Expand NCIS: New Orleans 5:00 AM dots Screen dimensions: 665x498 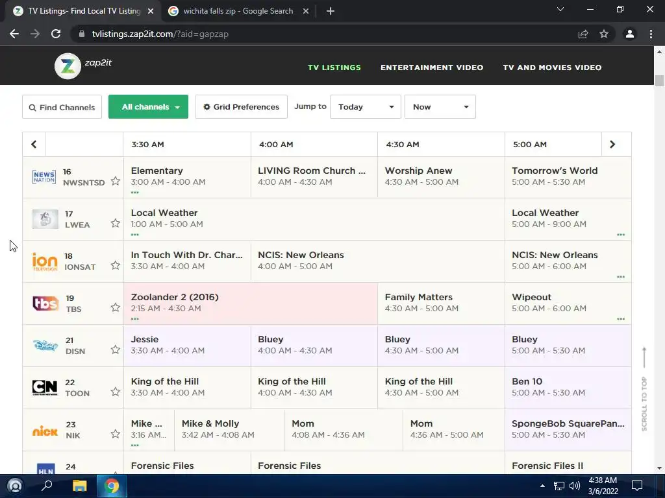tap(621, 277)
